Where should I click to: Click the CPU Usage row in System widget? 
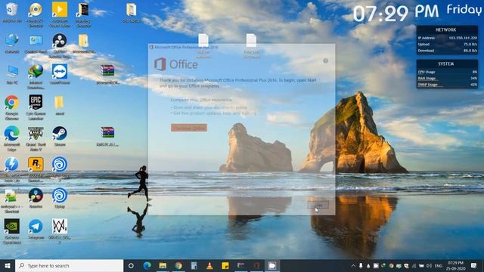[x=447, y=72]
